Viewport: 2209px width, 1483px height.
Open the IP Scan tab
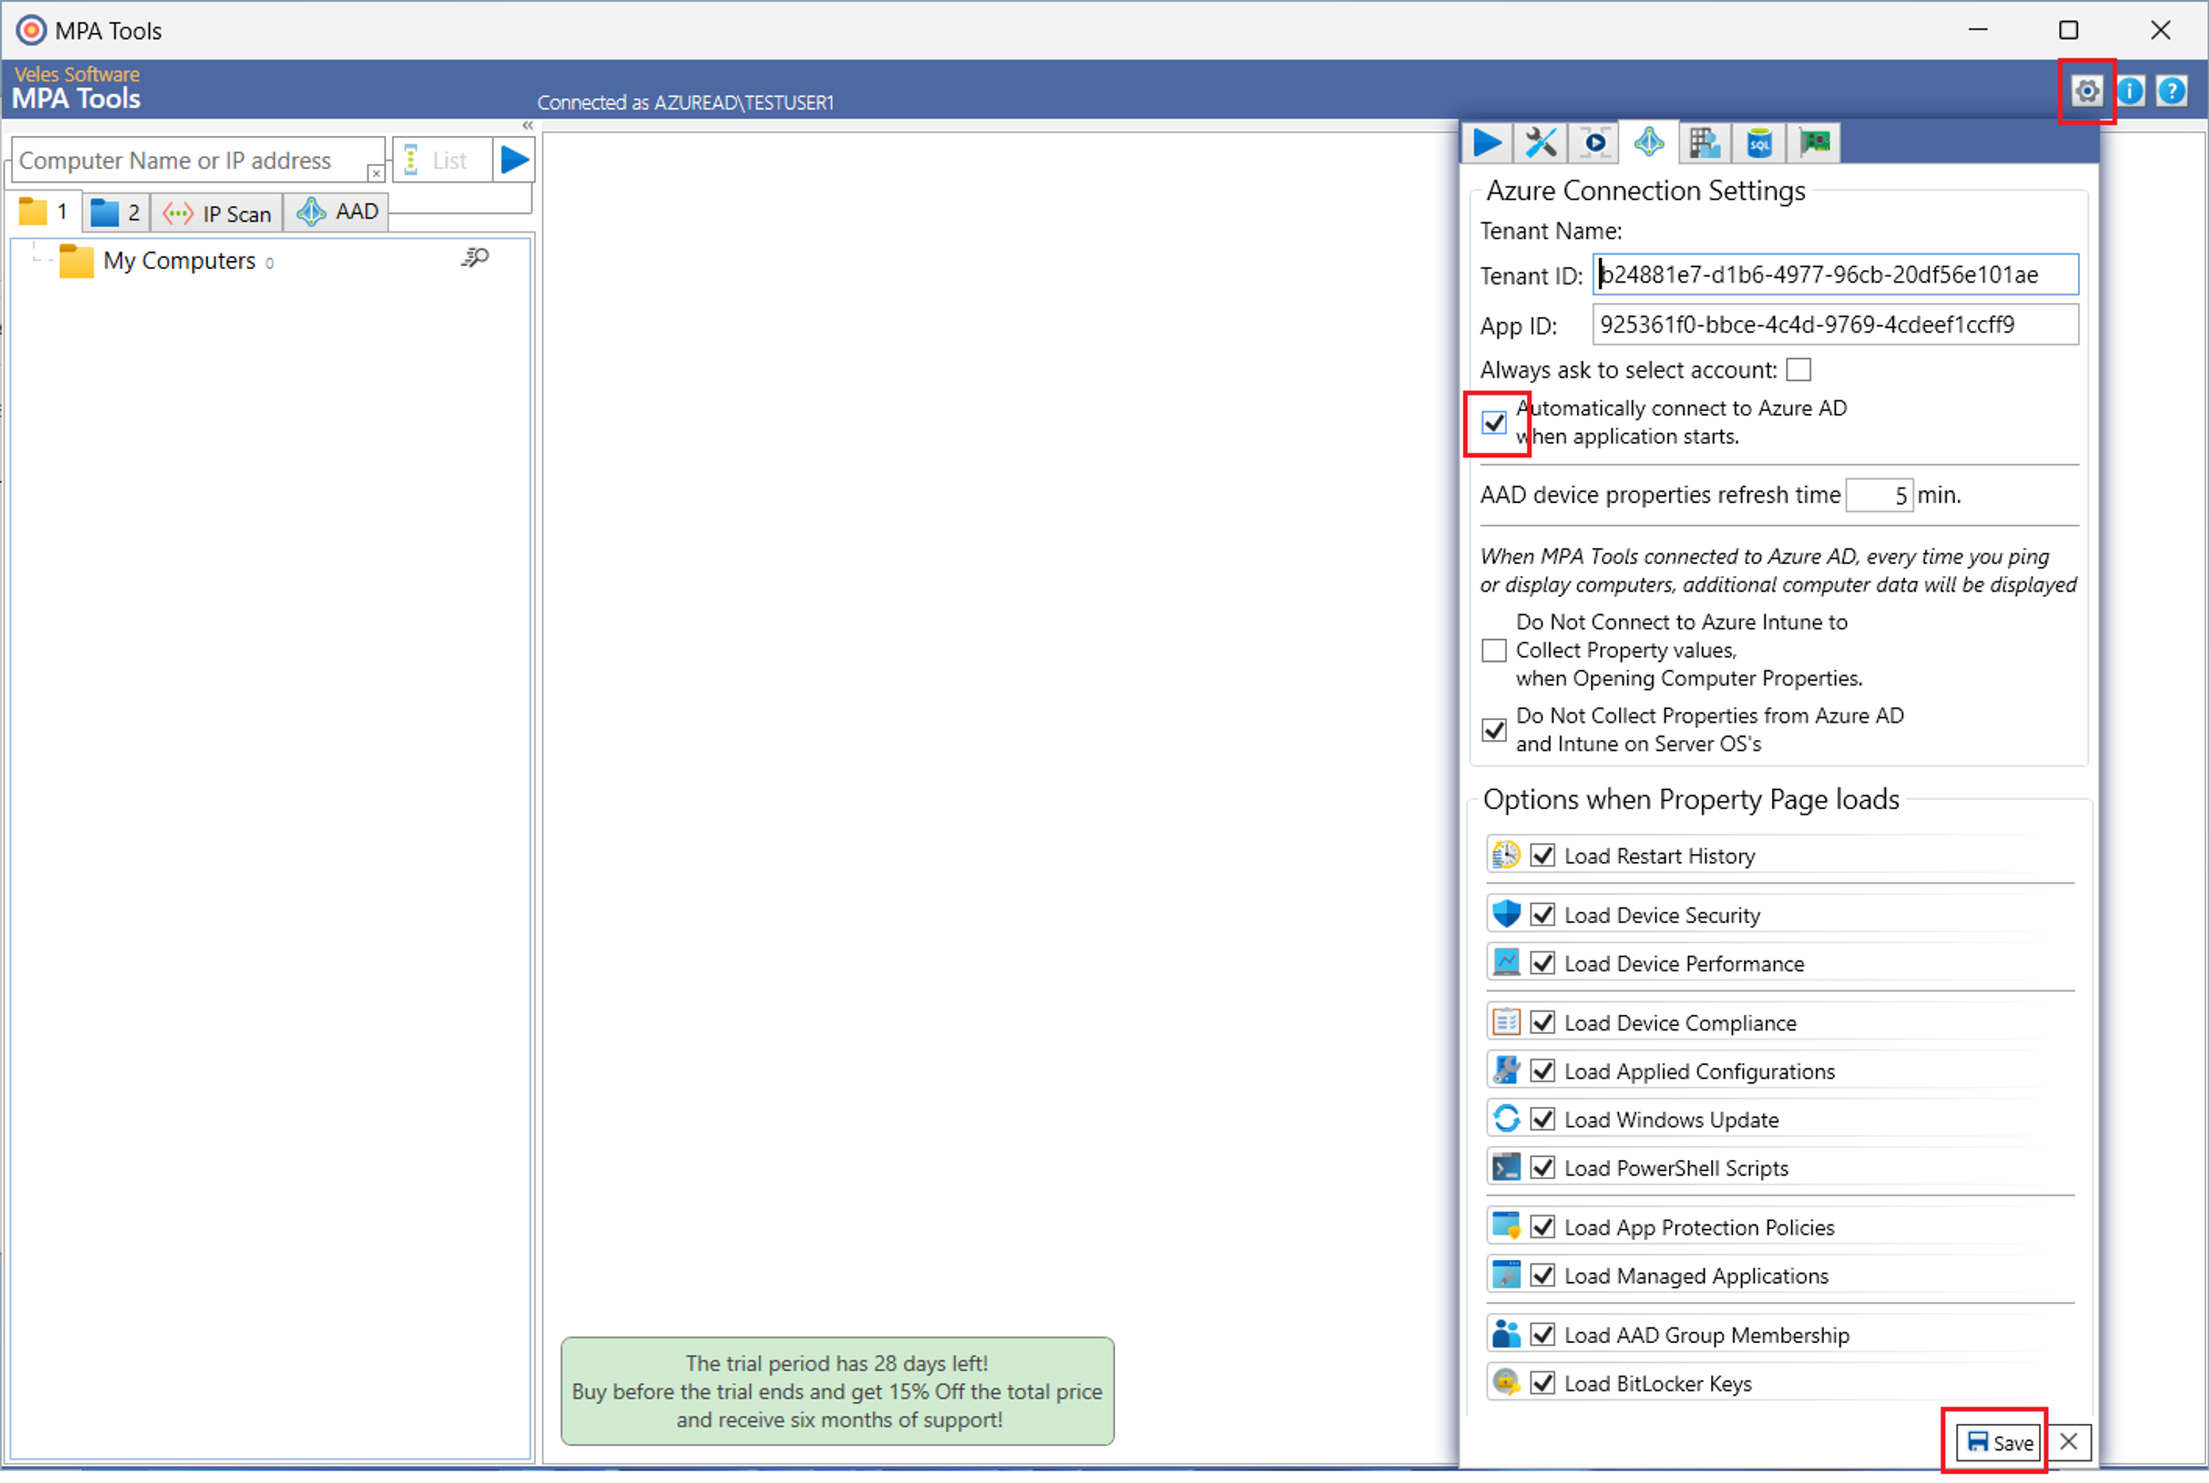pyautogui.click(x=216, y=214)
